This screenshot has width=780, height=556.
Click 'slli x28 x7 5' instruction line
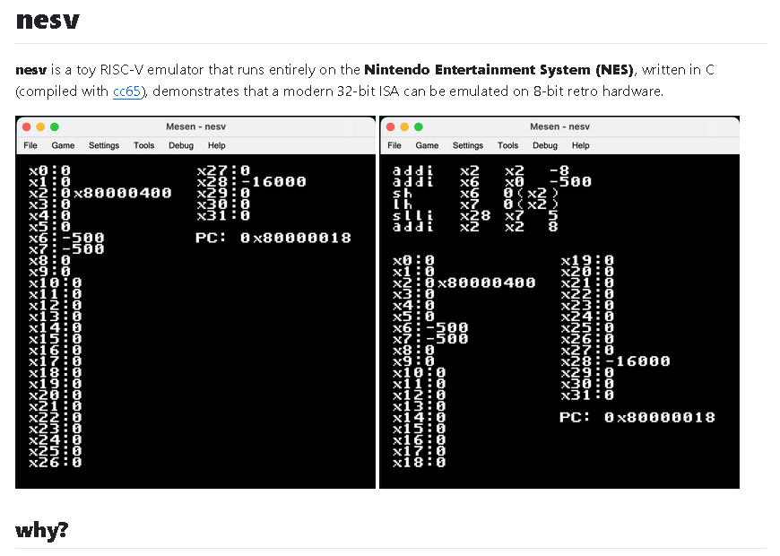pos(475,215)
